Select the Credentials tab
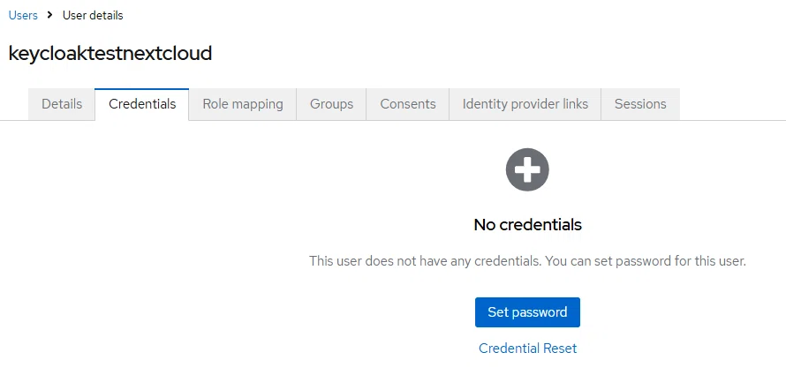 click(x=142, y=104)
